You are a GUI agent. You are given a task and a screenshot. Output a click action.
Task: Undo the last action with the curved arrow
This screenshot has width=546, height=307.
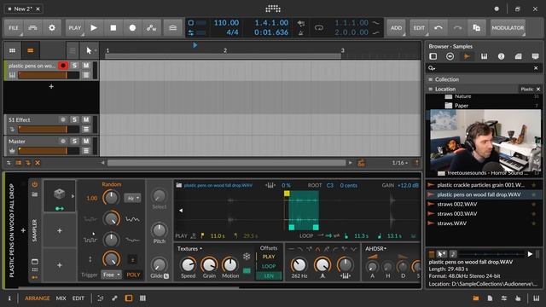[x=438, y=28]
